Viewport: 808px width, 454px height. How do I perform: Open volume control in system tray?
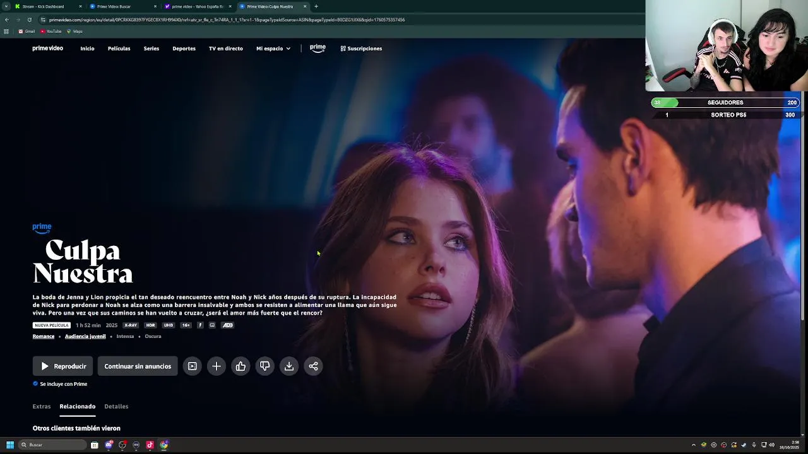point(772,445)
